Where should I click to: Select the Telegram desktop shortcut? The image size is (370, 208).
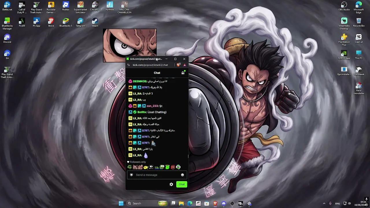80,23
